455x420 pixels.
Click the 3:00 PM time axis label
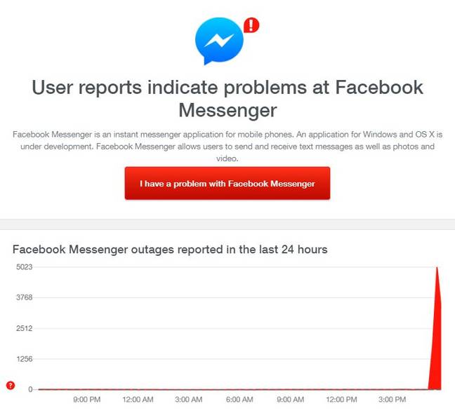[392, 400]
